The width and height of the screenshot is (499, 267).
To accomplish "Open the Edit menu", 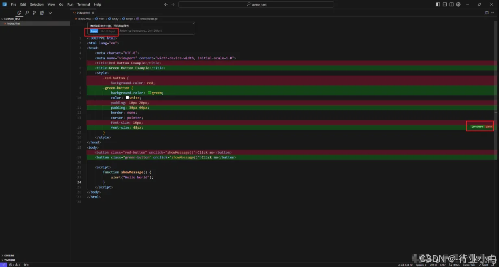I will coord(23,4).
